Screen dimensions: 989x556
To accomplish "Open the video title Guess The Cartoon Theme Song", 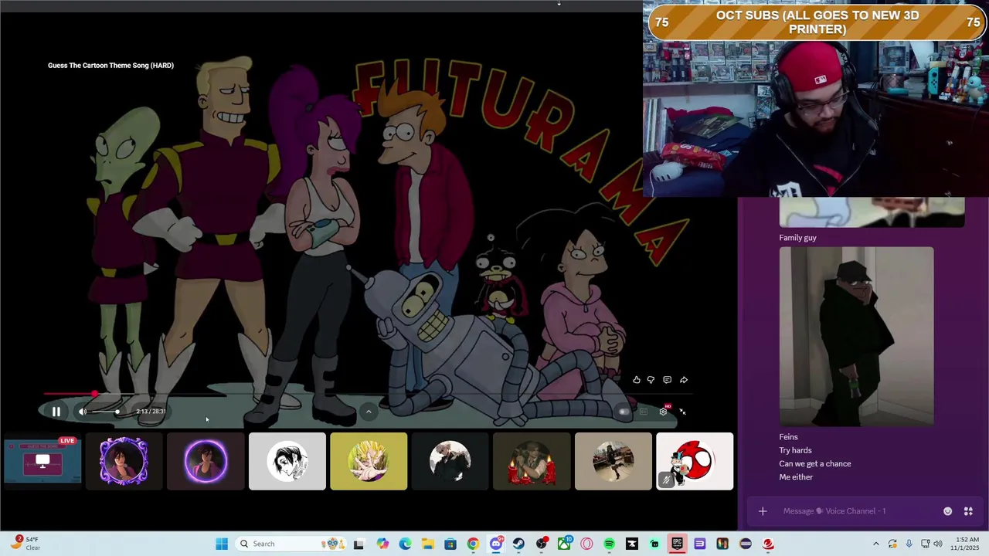I will (110, 66).
